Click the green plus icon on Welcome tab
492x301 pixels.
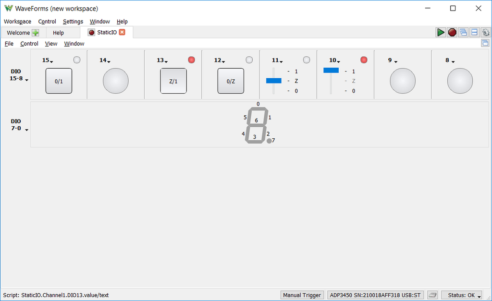click(36, 33)
